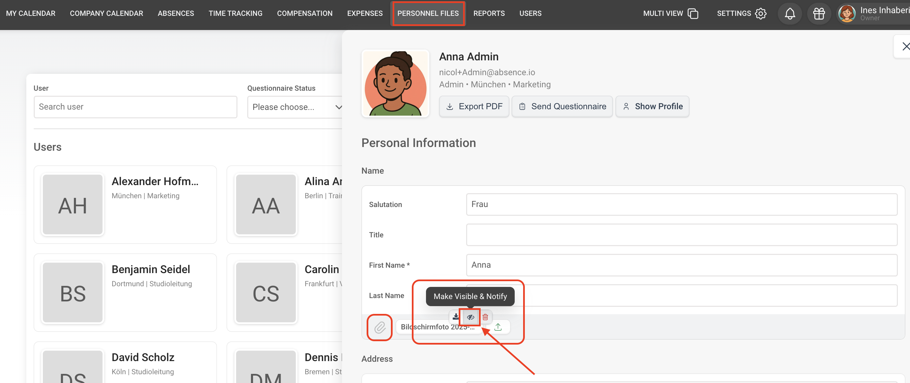910x383 pixels.
Task: Delete the attachment with the red trash icon
Action: [x=485, y=317]
